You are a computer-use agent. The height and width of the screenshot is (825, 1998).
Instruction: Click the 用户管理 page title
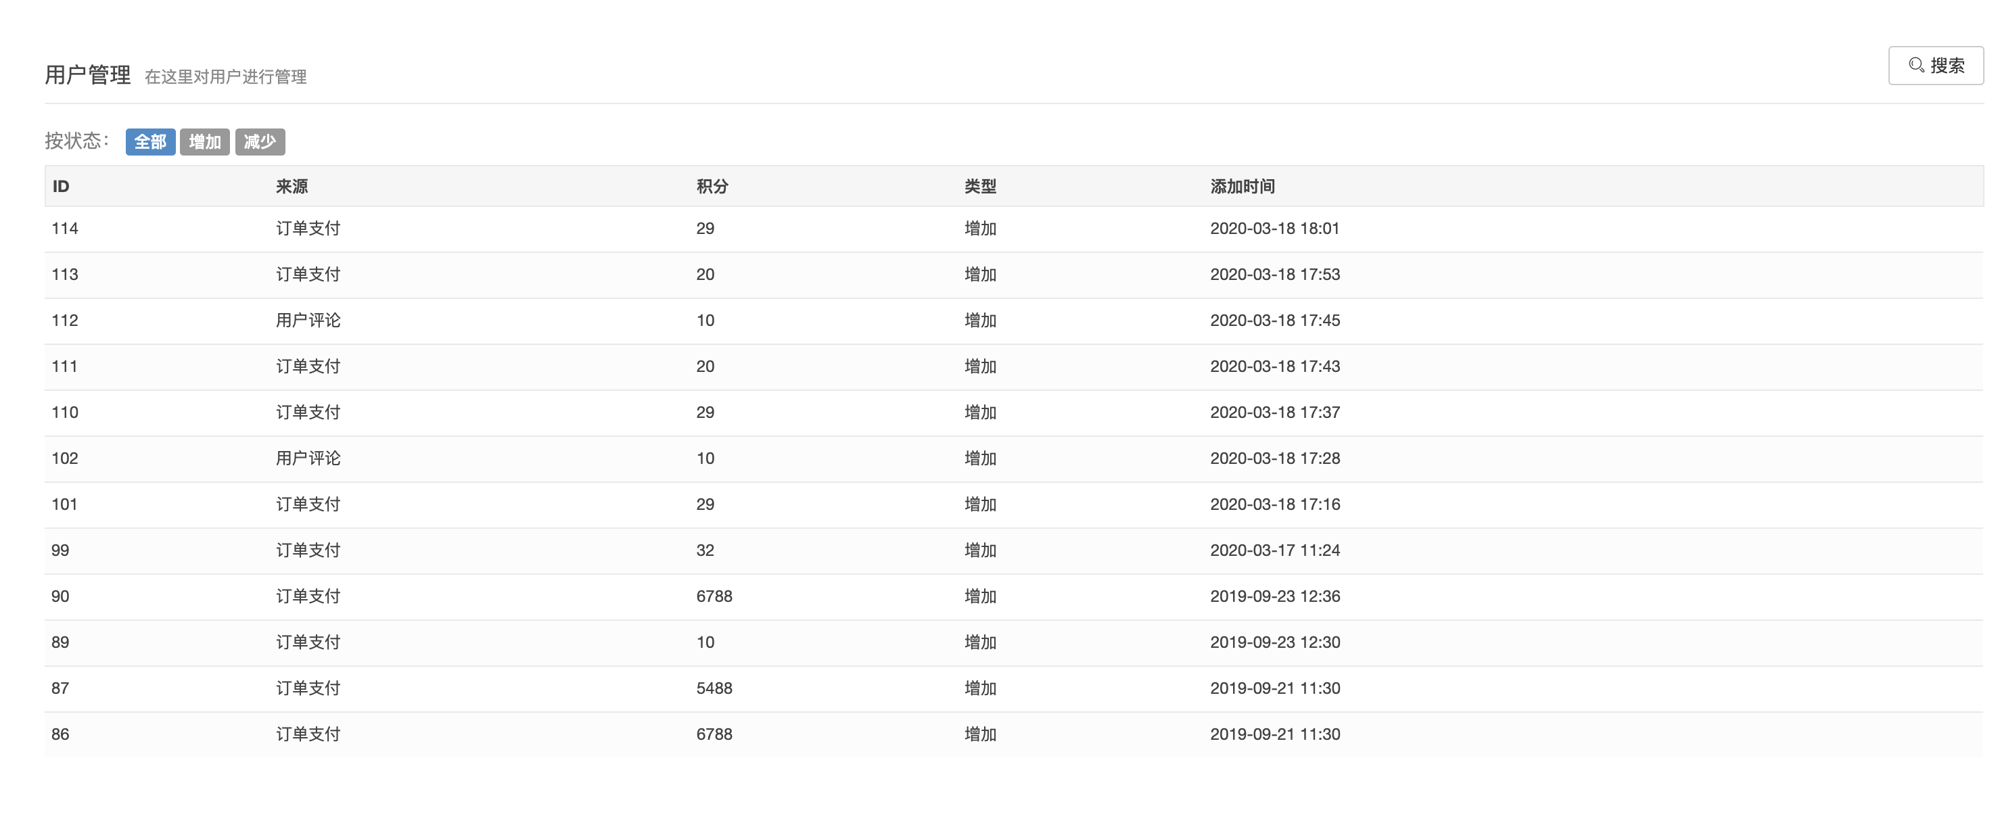click(x=88, y=75)
